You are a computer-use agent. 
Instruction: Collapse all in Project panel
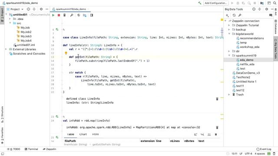tap(34, 9)
